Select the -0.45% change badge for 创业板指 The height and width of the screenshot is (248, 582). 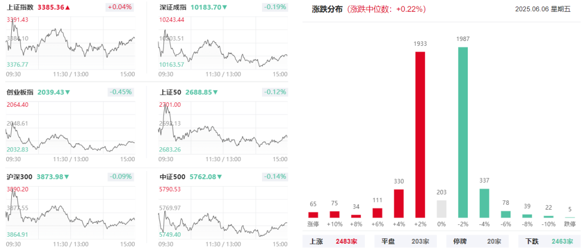120,92
